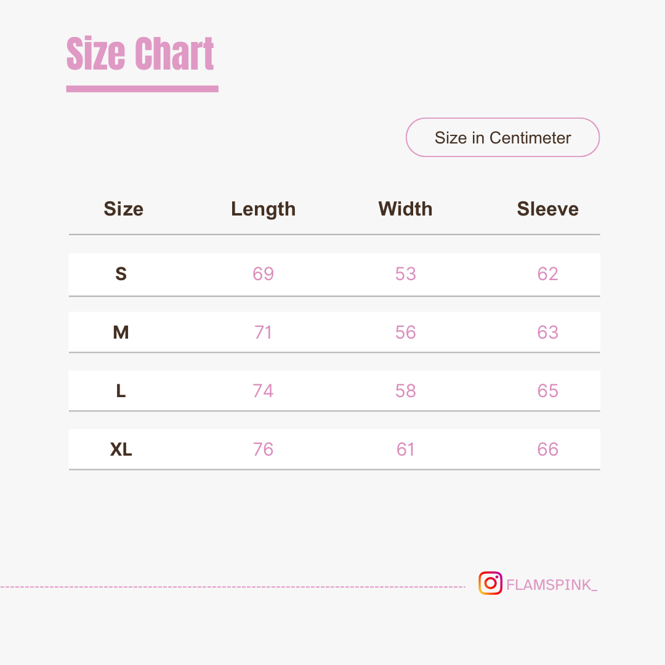Open the FLAMSPINK_ Instagram handle

[551, 585]
